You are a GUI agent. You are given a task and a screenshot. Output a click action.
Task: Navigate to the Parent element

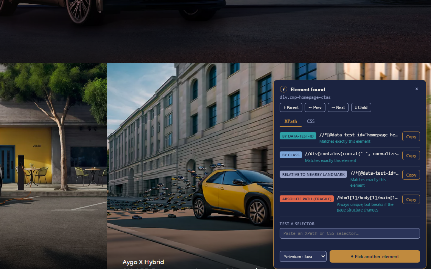pos(291,108)
